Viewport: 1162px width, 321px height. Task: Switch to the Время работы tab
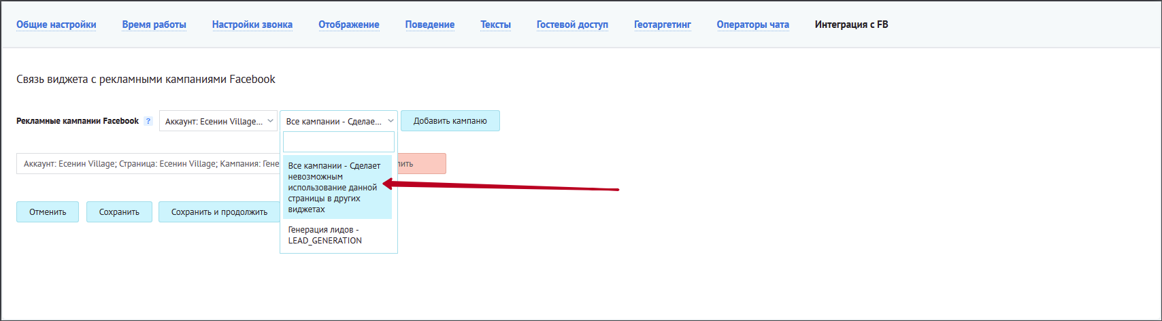(154, 24)
